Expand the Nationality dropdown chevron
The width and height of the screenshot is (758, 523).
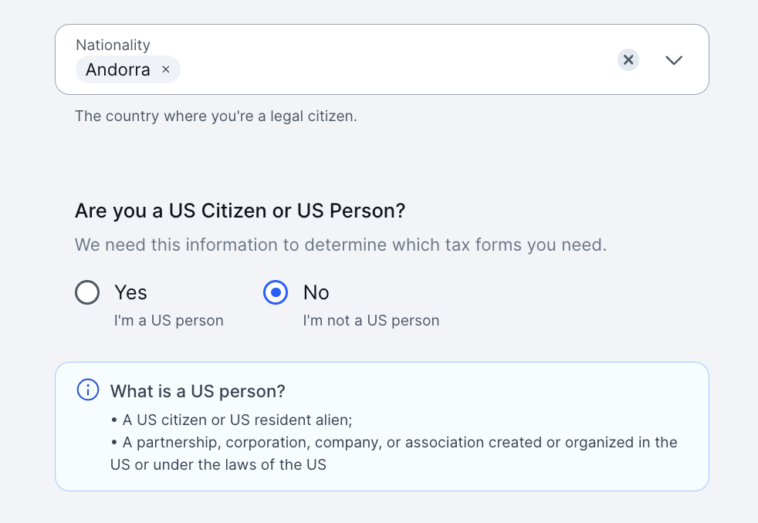coord(674,60)
